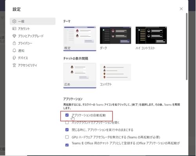Open the アカウント settings section
This screenshot has height=156, width=196.
coord(33,29)
